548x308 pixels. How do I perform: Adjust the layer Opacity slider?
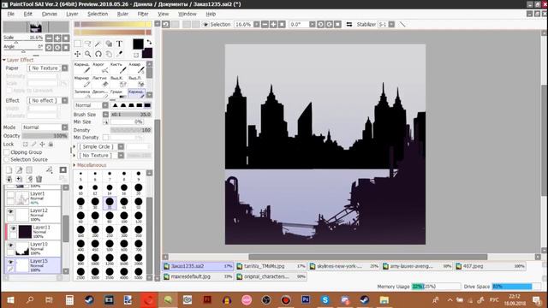tap(45, 136)
